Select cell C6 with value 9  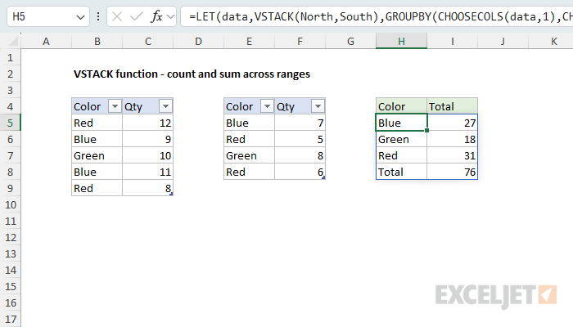tap(147, 140)
